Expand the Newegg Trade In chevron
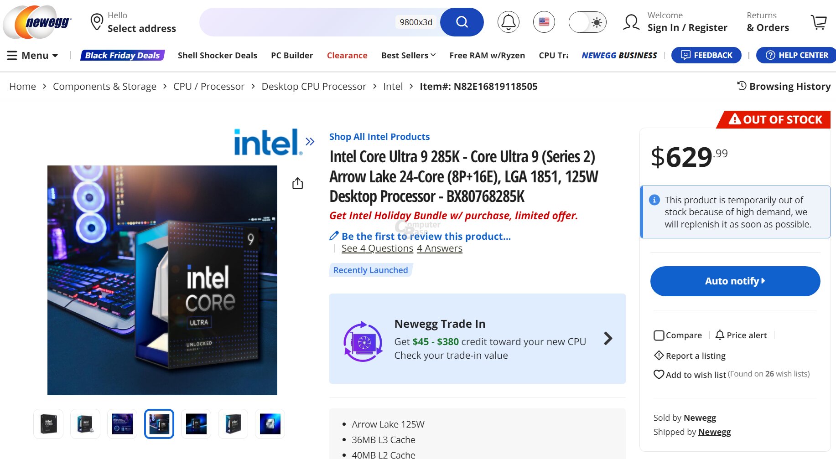This screenshot has width=836, height=459. [608, 339]
